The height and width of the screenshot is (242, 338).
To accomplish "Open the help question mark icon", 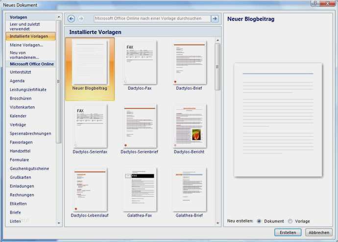I will (x=315, y=3).
